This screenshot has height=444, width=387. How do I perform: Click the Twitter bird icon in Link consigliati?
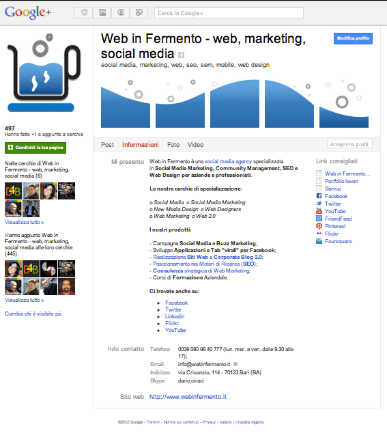click(319, 204)
